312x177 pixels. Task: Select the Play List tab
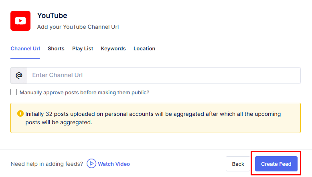(x=83, y=49)
